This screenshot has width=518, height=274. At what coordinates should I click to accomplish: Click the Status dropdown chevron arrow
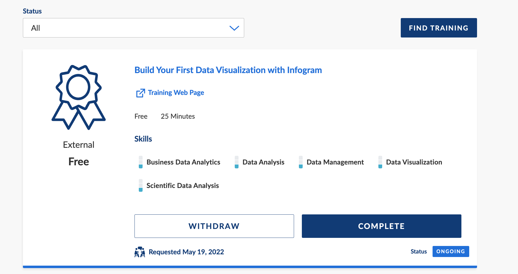234,28
